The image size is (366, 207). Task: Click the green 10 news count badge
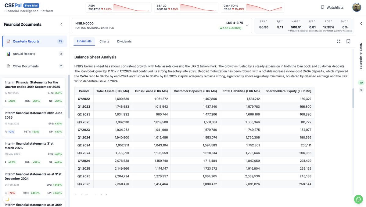[361, 83]
